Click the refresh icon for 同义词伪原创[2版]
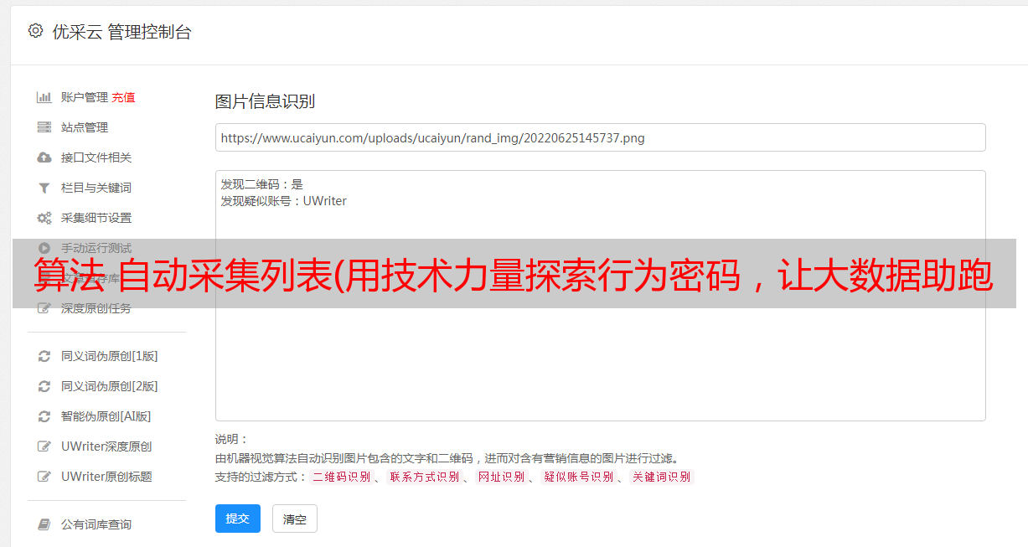Screen dimensions: 1028x547 click(44, 386)
